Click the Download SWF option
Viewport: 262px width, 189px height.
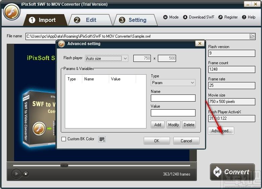pyautogui.click(x=199, y=17)
